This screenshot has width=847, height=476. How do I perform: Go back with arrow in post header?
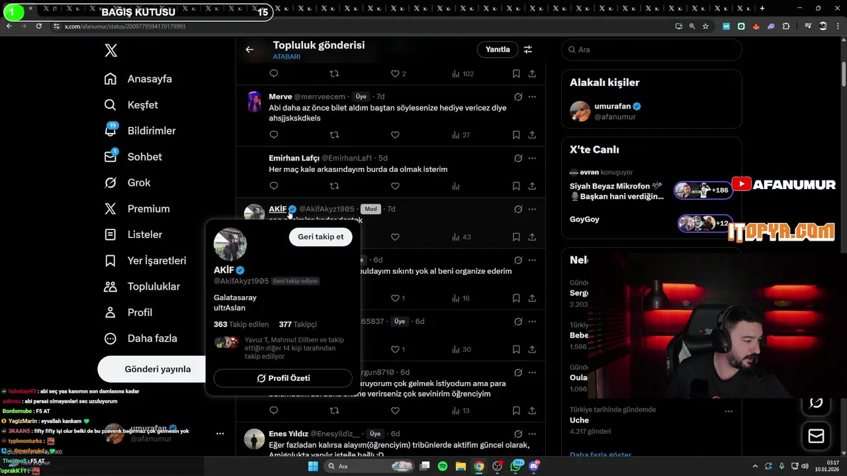(249, 50)
